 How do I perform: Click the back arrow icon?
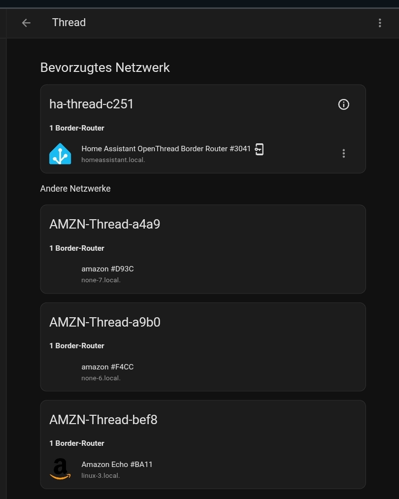click(x=26, y=23)
